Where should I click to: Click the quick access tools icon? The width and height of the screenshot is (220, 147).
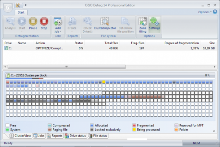click(x=18, y=5)
